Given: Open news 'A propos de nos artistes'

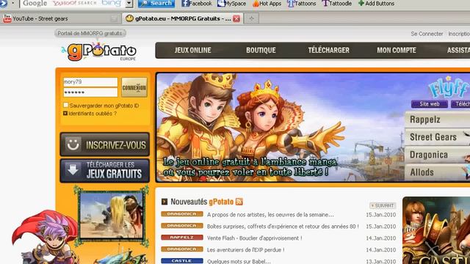Looking at the screenshot, I should coord(270,215).
